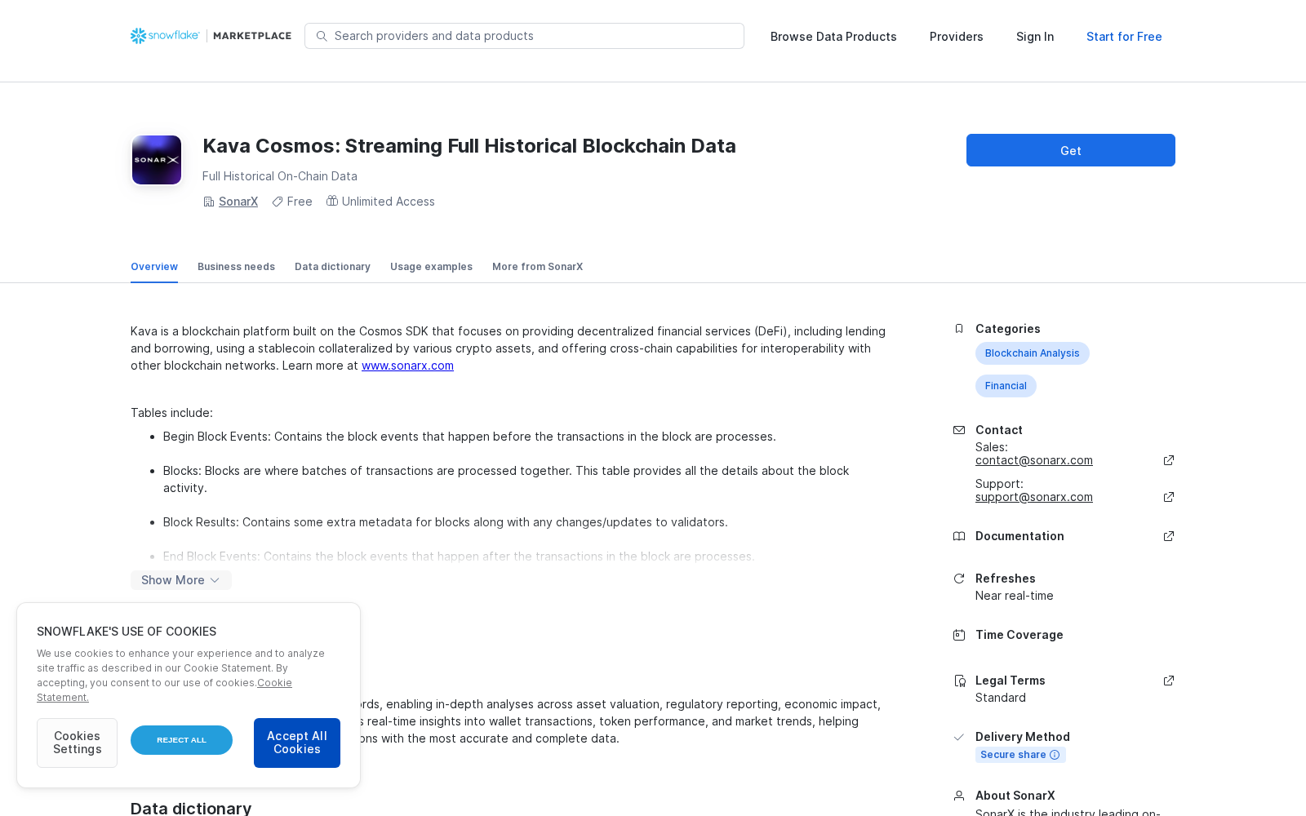This screenshot has height=816, width=1306.
Task: Click the About SonarX person icon
Action: pos(959,796)
